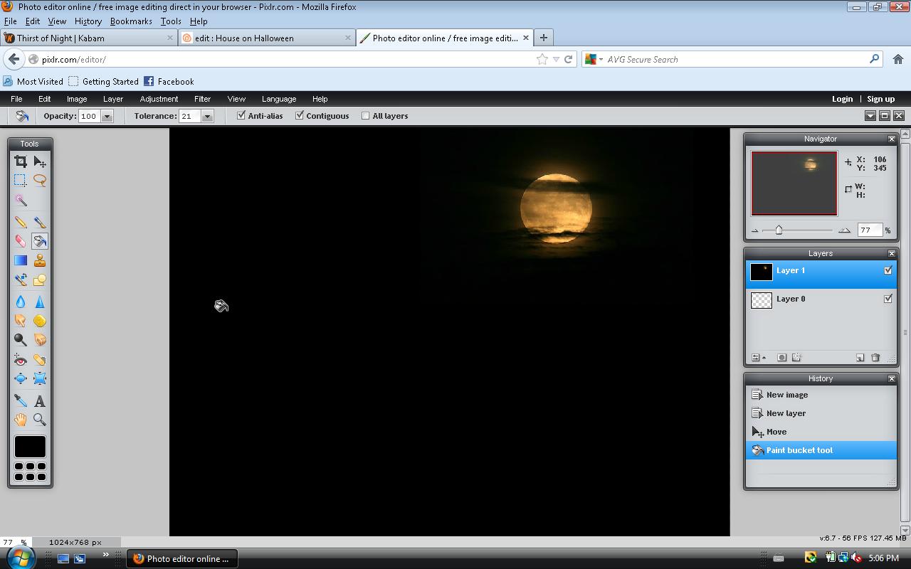The height and width of the screenshot is (569, 911).
Task: Select the Pencil tool
Action: (x=21, y=223)
